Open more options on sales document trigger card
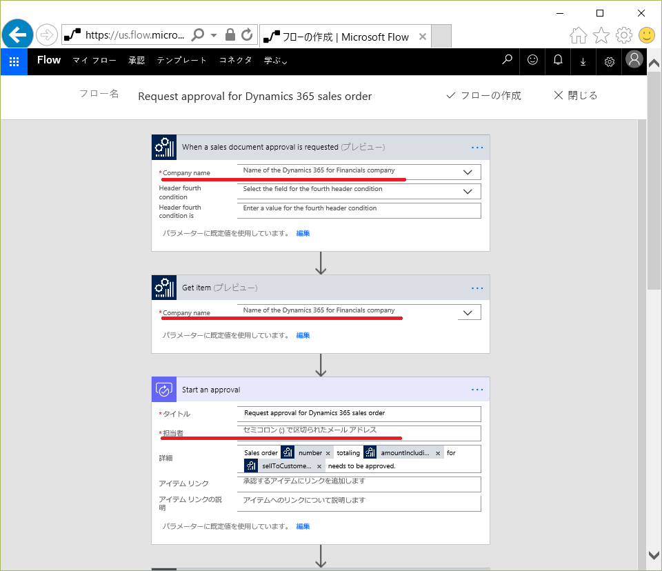 tap(477, 148)
